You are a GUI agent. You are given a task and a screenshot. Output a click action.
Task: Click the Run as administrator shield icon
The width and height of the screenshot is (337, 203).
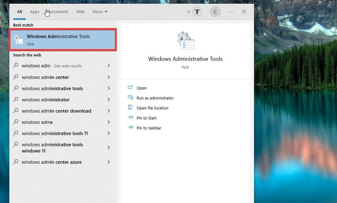tap(130, 97)
